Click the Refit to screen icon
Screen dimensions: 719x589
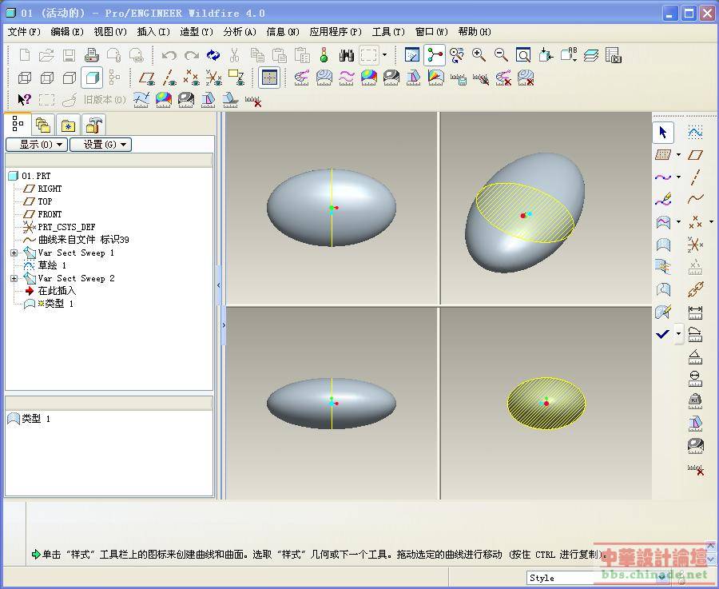pos(523,55)
